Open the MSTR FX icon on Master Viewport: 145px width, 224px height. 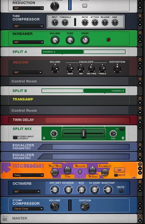(5, 218)
